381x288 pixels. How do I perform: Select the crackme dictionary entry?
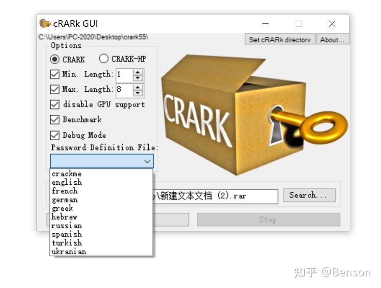66,174
